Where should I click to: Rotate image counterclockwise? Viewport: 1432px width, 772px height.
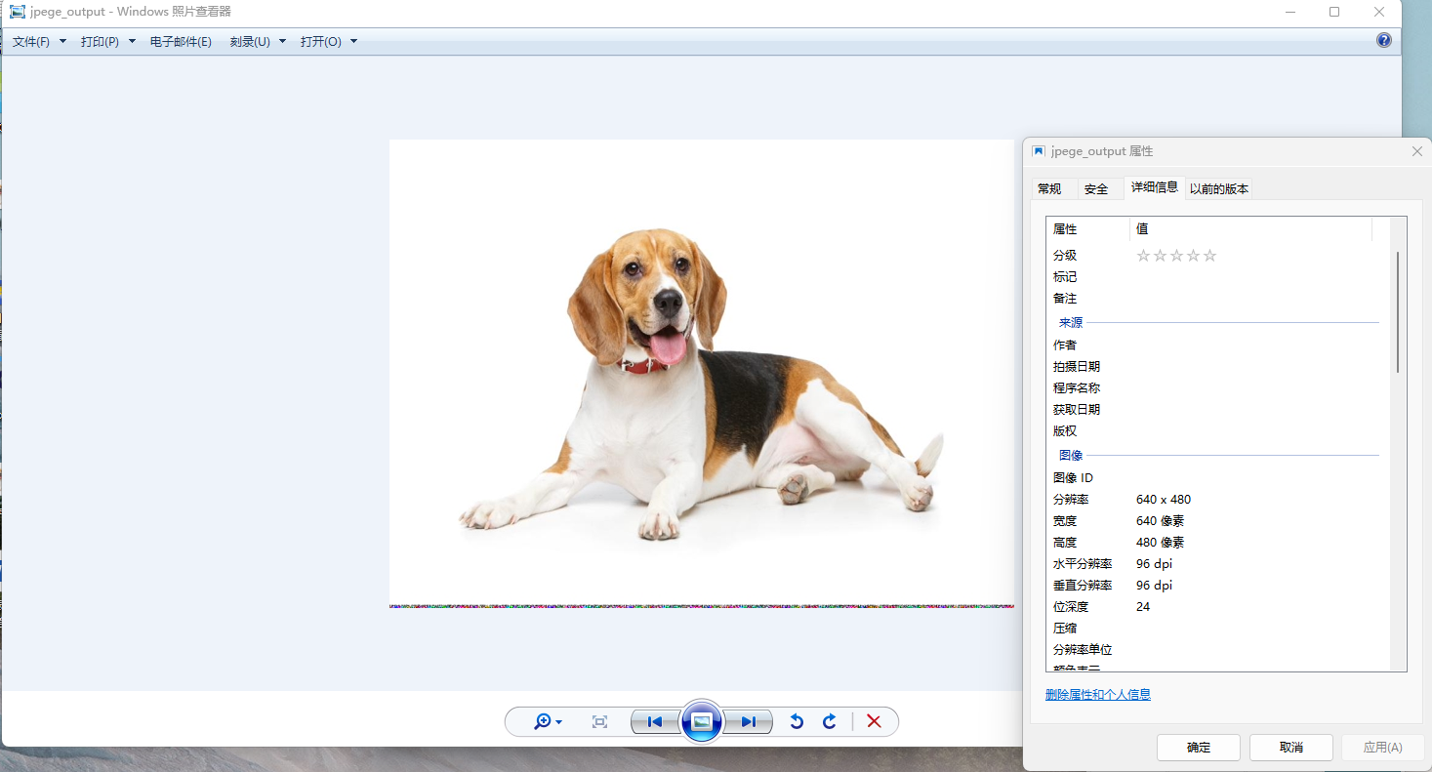click(x=797, y=721)
